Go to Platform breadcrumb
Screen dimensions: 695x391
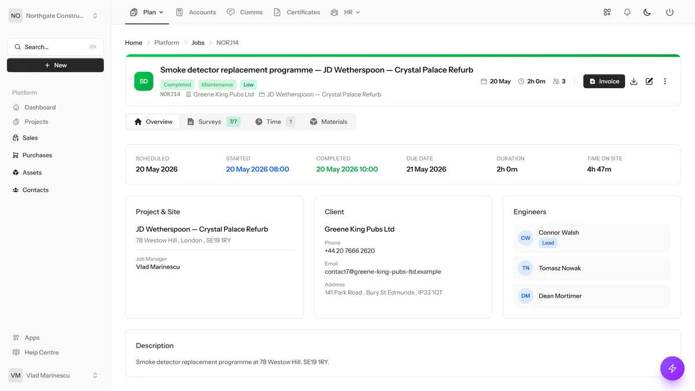[167, 43]
